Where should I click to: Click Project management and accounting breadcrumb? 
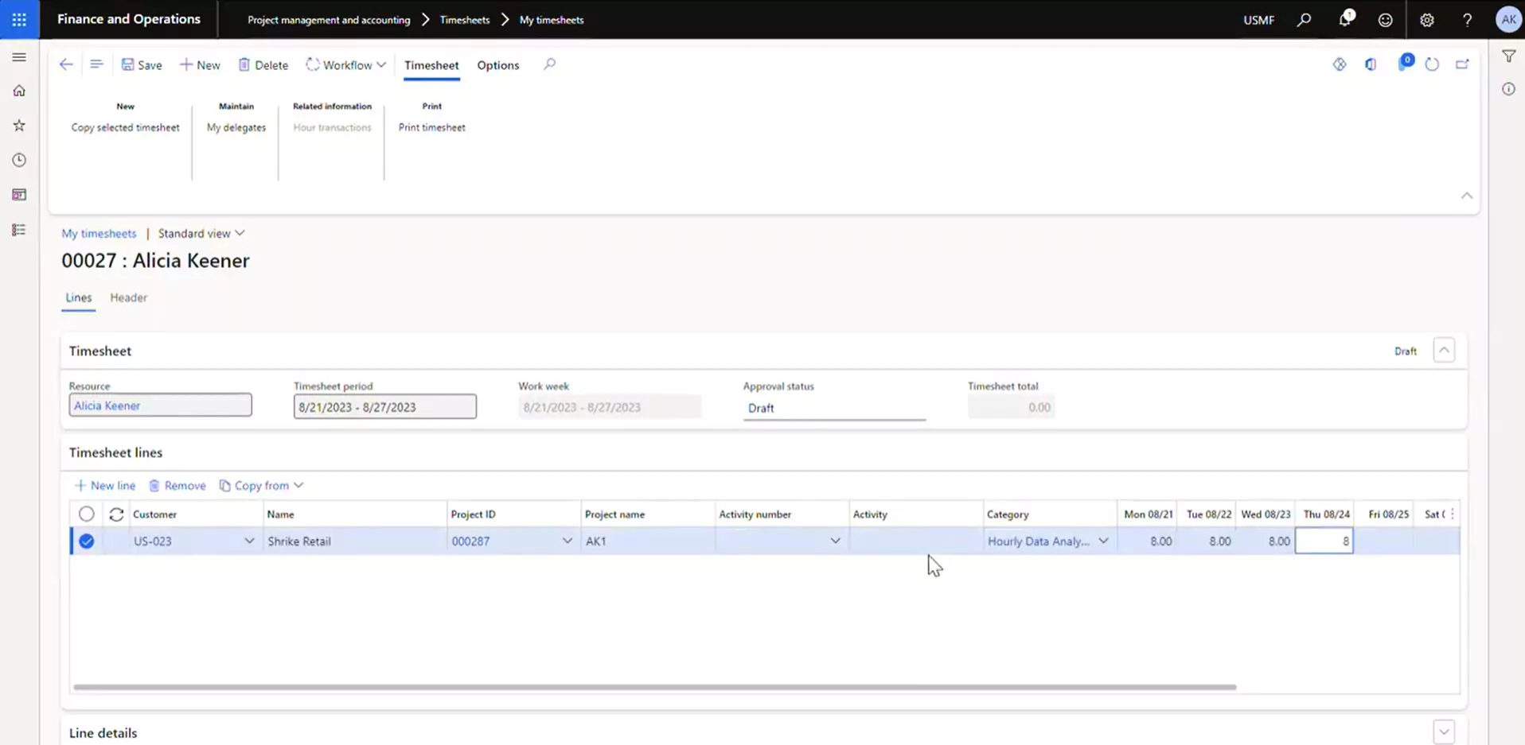click(329, 20)
